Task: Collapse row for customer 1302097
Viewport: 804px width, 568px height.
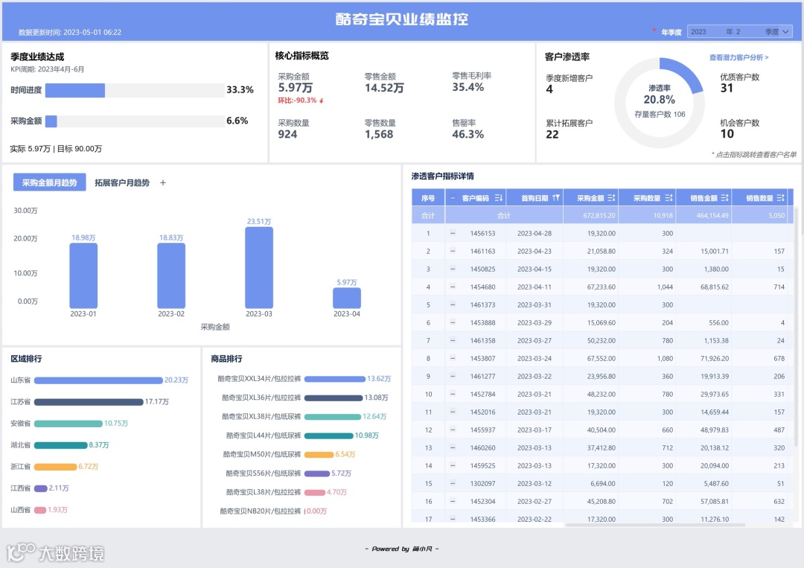Action: (453, 483)
